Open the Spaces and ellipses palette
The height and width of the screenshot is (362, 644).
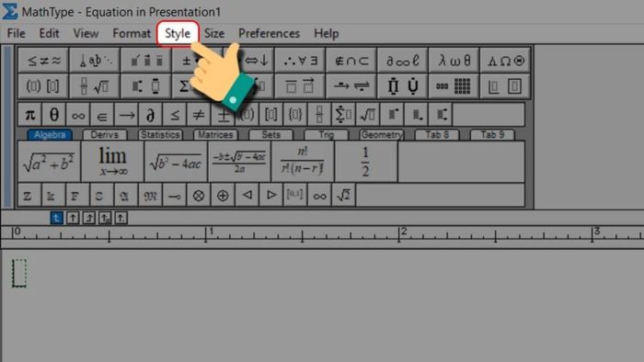[95, 61]
